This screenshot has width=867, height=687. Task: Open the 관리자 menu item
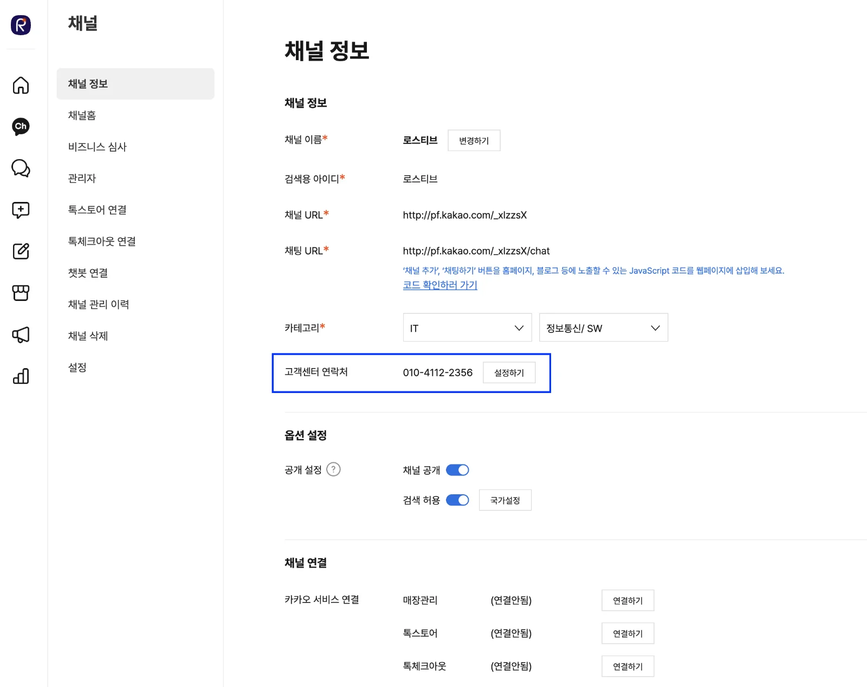click(135, 178)
